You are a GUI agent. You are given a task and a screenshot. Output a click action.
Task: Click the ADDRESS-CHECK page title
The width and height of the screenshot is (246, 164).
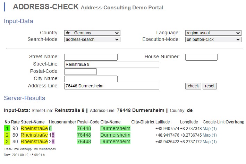click(x=45, y=7)
